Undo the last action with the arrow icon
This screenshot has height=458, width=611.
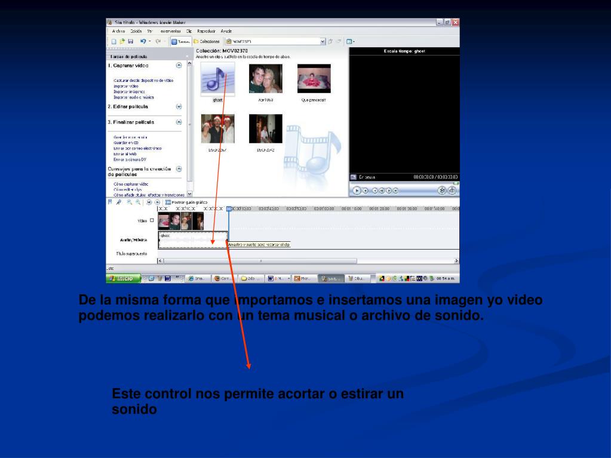[143, 41]
